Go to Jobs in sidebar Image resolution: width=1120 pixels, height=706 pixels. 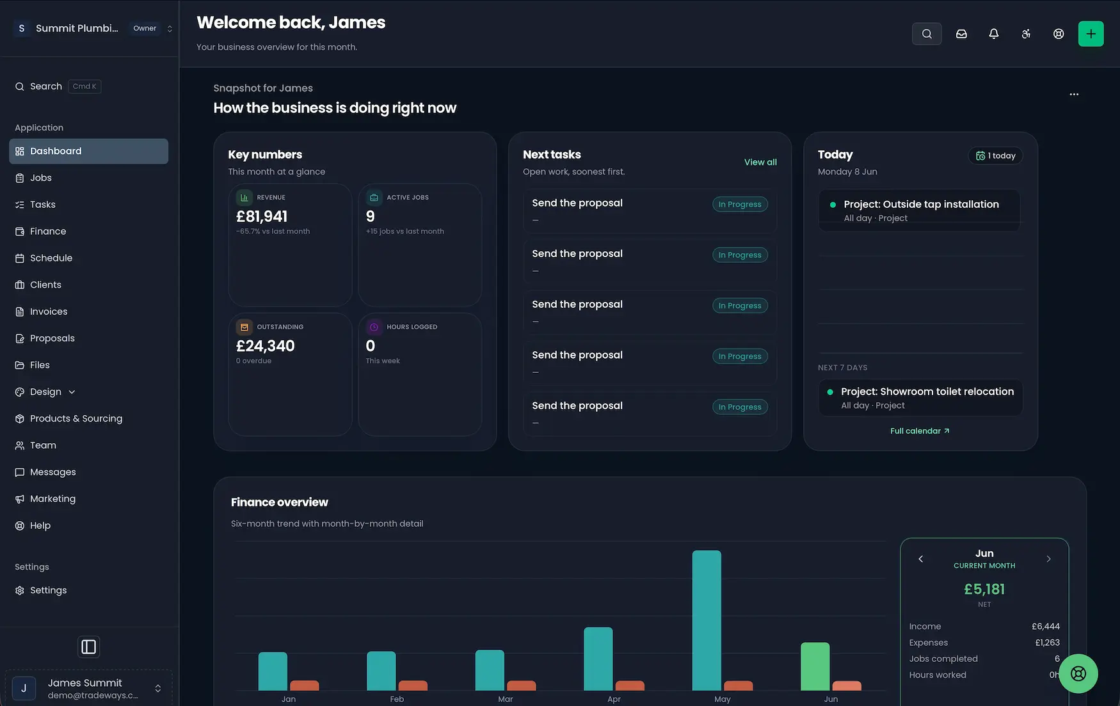point(89,178)
